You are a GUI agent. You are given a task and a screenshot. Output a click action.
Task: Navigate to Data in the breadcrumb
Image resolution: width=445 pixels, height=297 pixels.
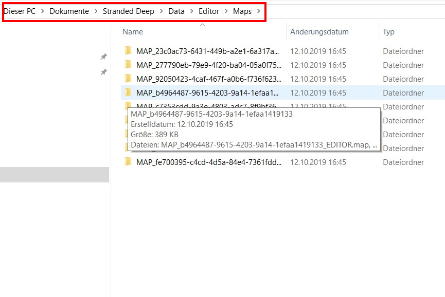176,11
